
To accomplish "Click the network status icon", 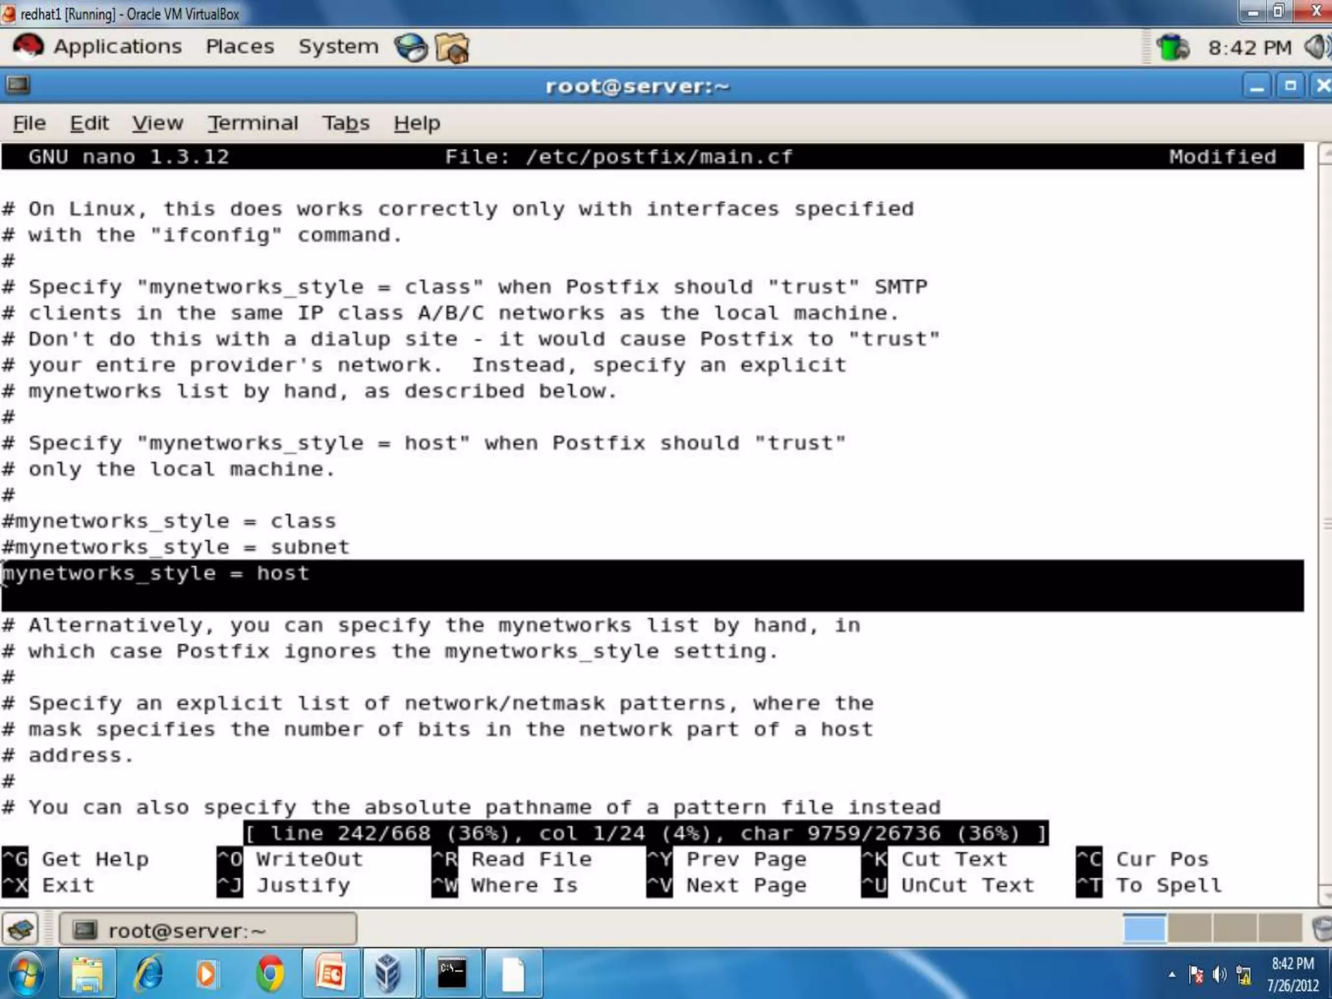I will (1173, 47).
